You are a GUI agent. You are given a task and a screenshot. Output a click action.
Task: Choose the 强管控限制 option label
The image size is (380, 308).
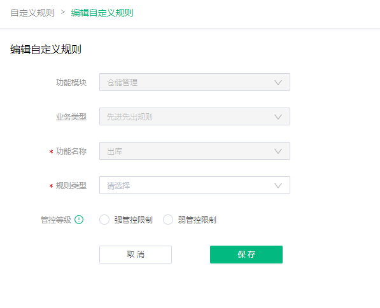[133, 220]
